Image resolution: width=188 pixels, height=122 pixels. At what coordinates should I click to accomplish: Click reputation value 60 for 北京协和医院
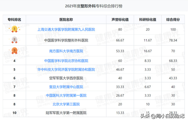(120, 61)
